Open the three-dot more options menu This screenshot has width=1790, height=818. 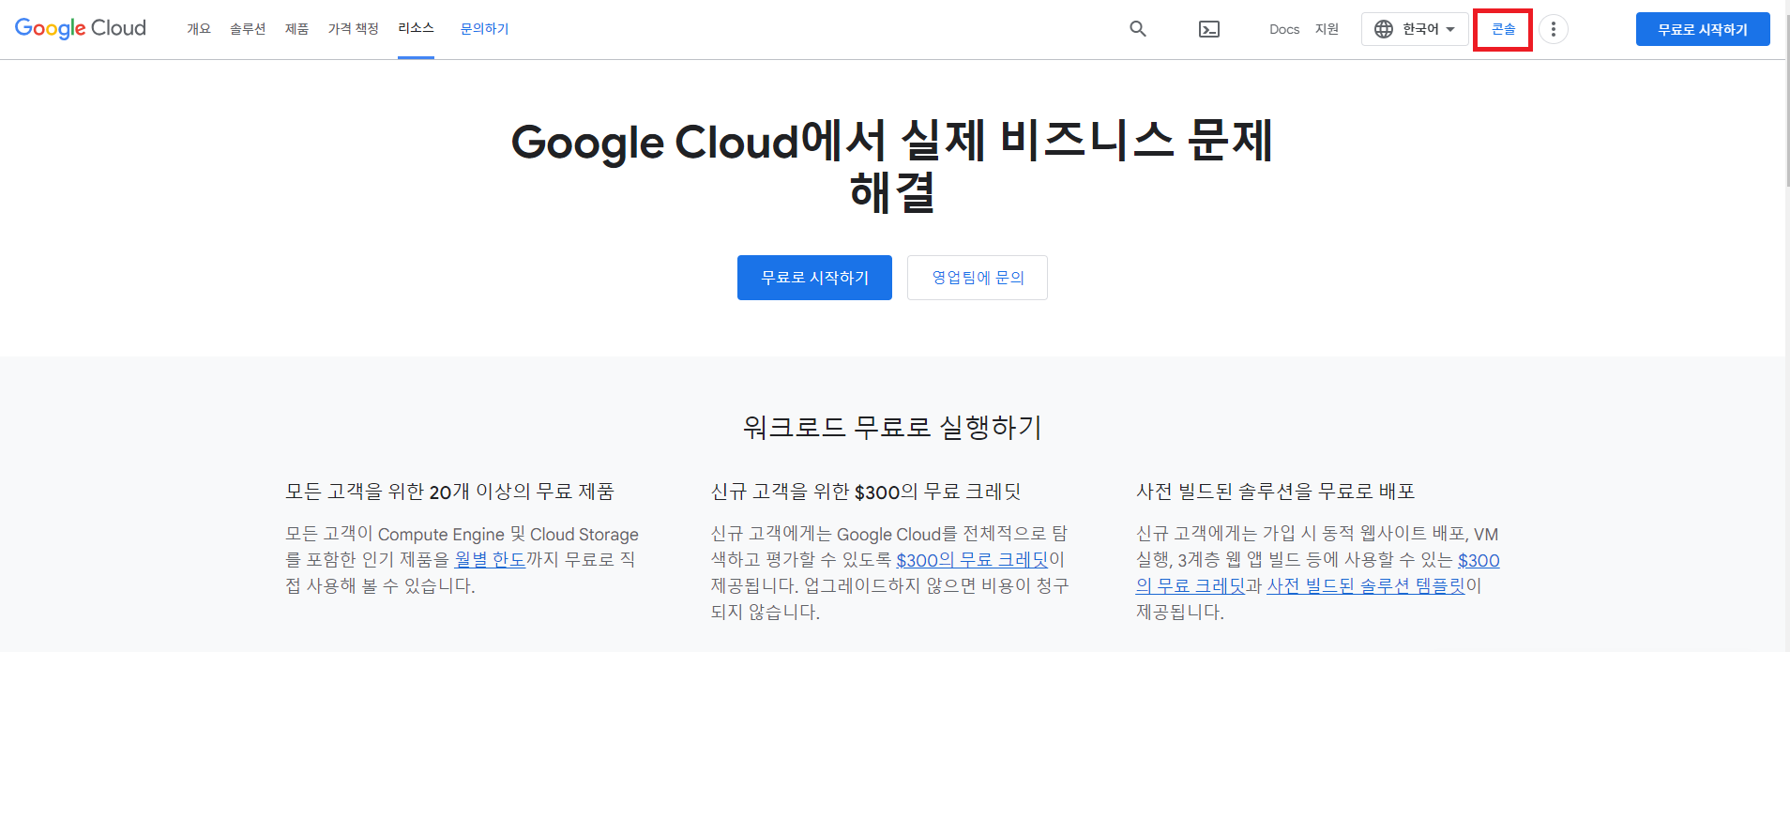(1554, 29)
